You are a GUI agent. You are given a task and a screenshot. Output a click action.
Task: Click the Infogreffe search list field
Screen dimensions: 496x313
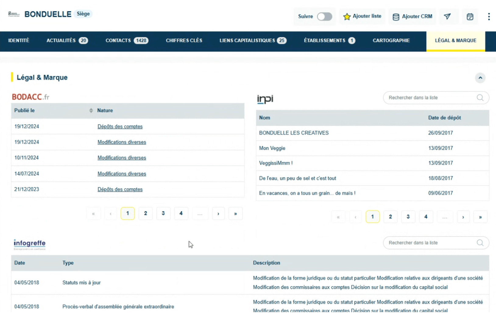[x=436, y=243]
